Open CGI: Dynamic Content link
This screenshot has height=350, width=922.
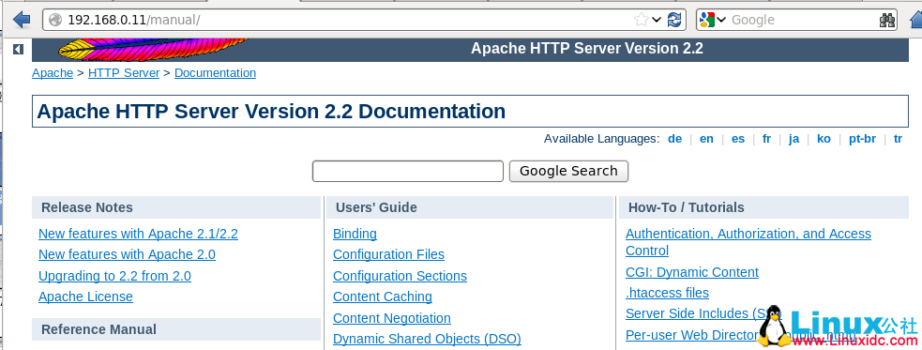click(x=692, y=272)
